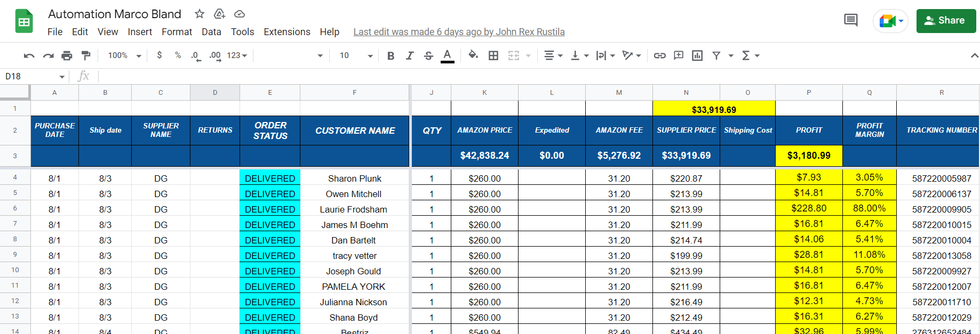Click the yellow $33,919.69 cell in row 1
This screenshot has width=980, height=334.
tap(714, 109)
